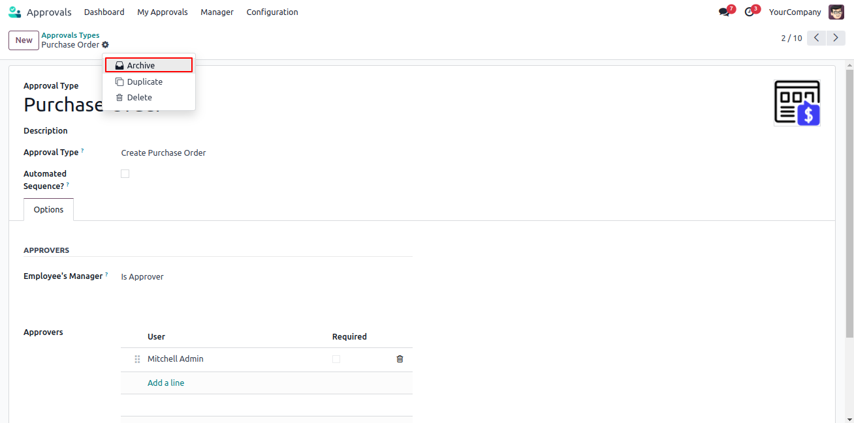The width and height of the screenshot is (854, 423).
Task: Click the help mark beside Approval Type
Action: point(82,151)
